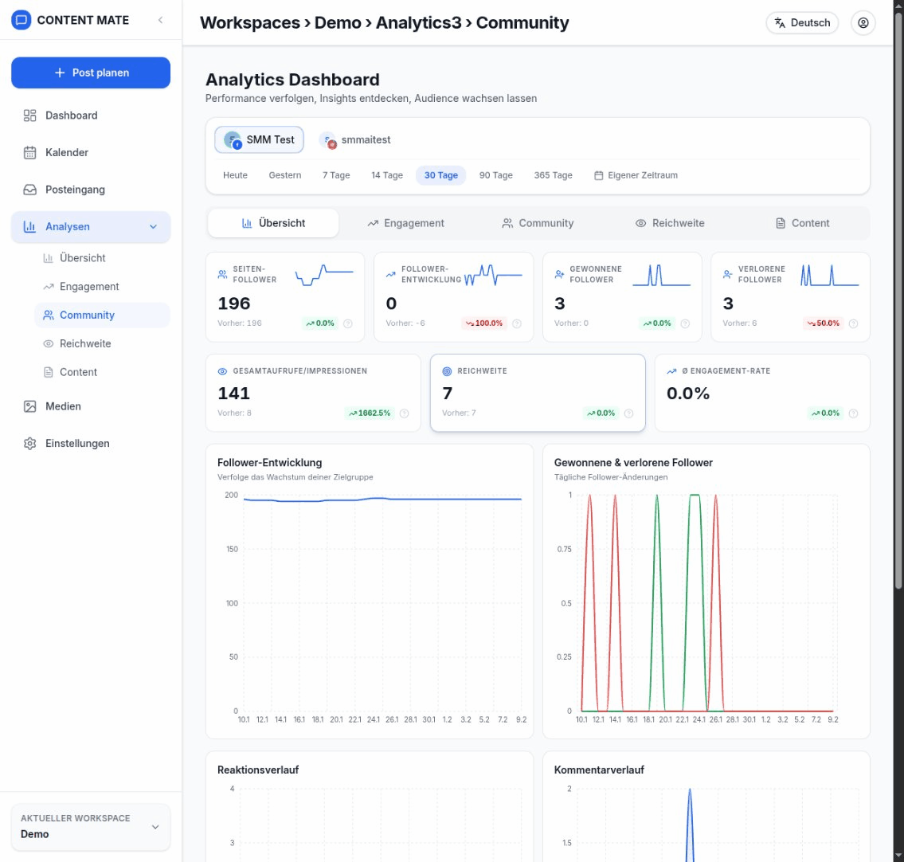This screenshot has width=904, height=862.
Task: Click help icon on Gewonnene Follower card
Action: [x=685, y=323]
